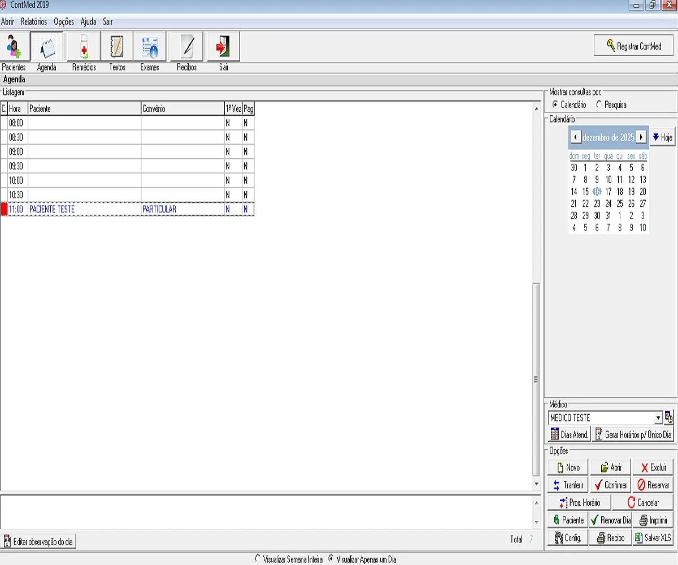Select day 17 in the calendar
678x565 pixels.
tap(609, 192)
